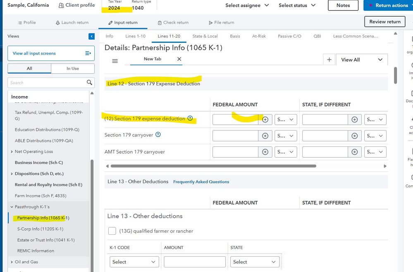Open the K-1 Code Select dropdown
The height and width of the screenshot is (272, 413).
click(134, 262)
